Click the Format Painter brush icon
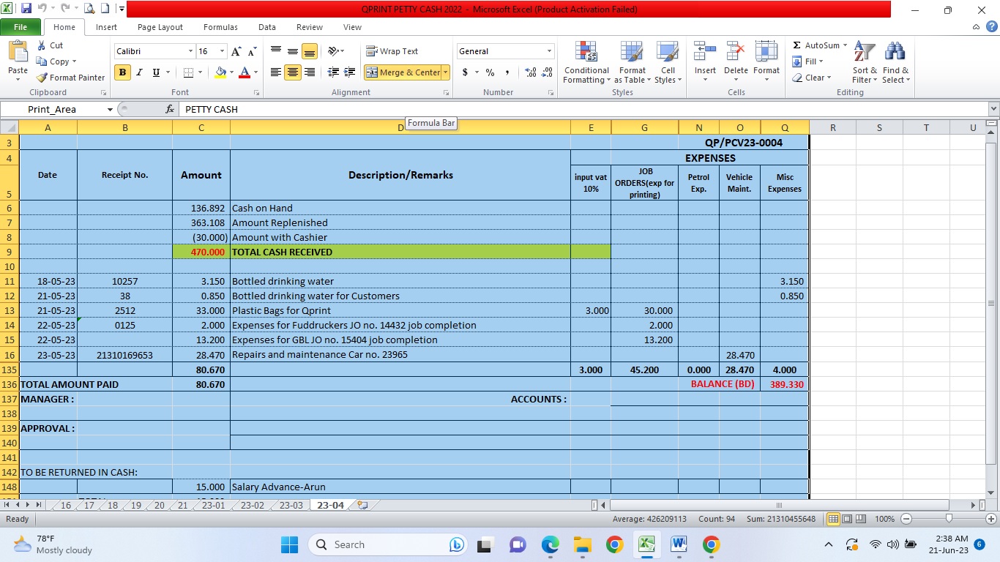Screen dimensions: 1000x562 [x=42, y=78]
